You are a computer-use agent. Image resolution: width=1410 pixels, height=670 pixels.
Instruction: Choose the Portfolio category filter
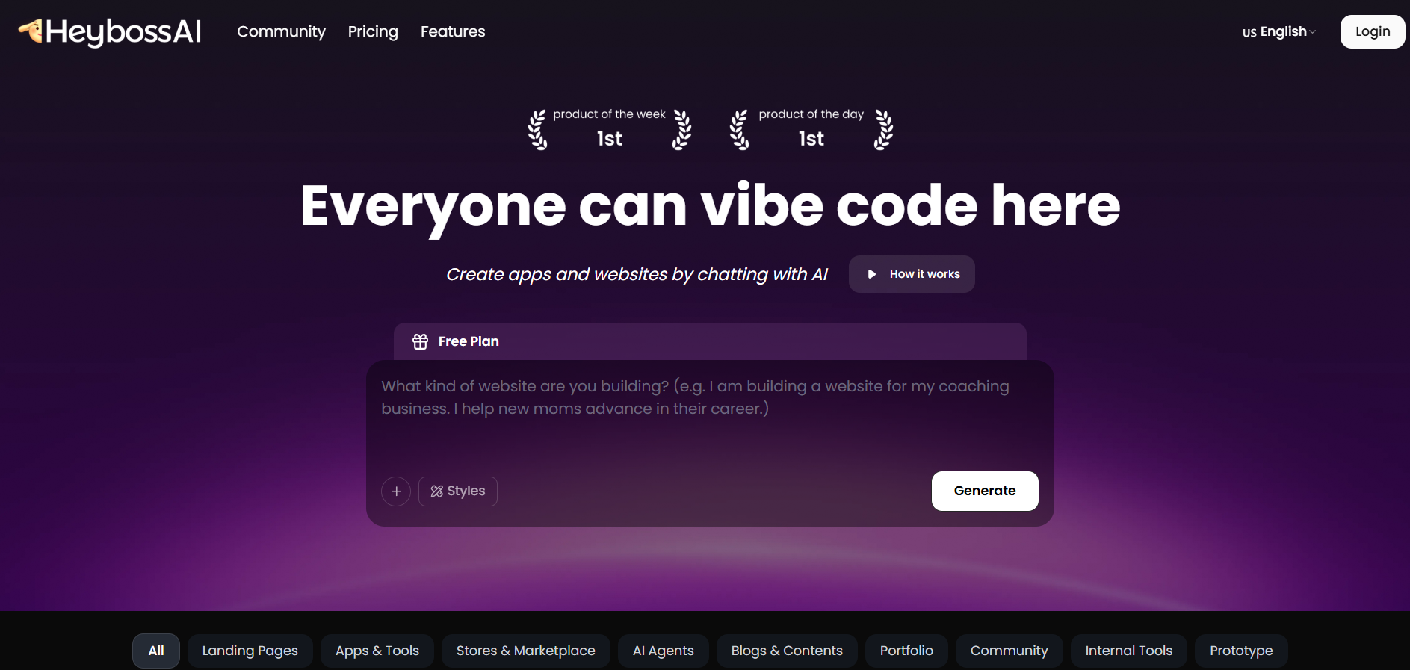906,651
